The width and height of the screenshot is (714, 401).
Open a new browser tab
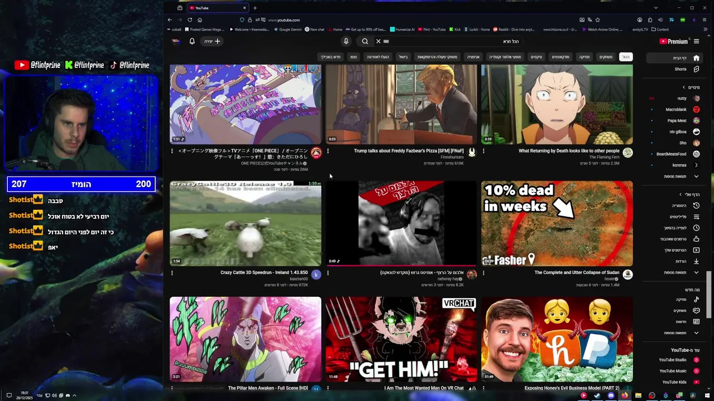[x=255, y=8]
